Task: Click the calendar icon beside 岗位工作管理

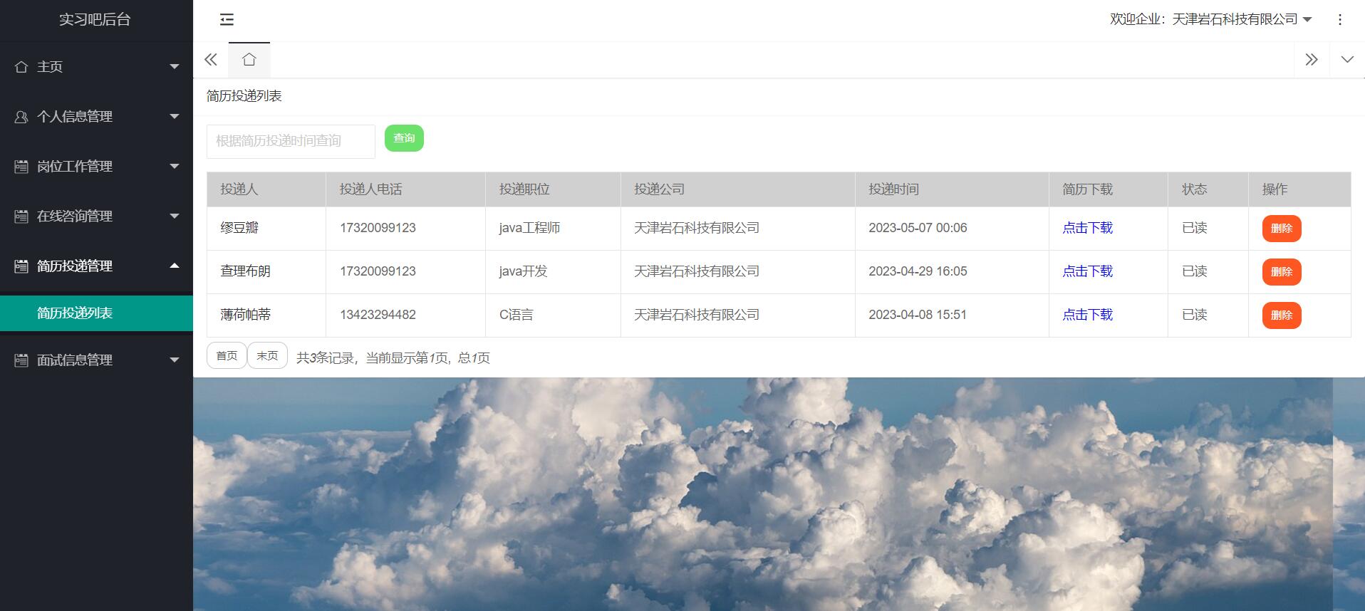Action: (21, 167)
